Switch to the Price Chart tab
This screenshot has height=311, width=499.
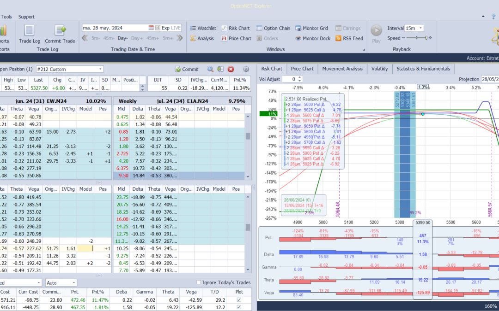coord(302,69)
